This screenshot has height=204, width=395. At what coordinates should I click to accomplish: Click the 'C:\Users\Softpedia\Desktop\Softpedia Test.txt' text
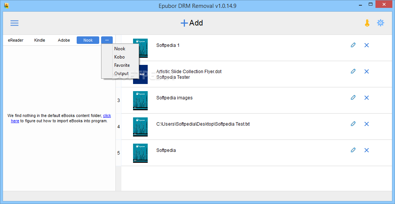[x=203, y=124]
